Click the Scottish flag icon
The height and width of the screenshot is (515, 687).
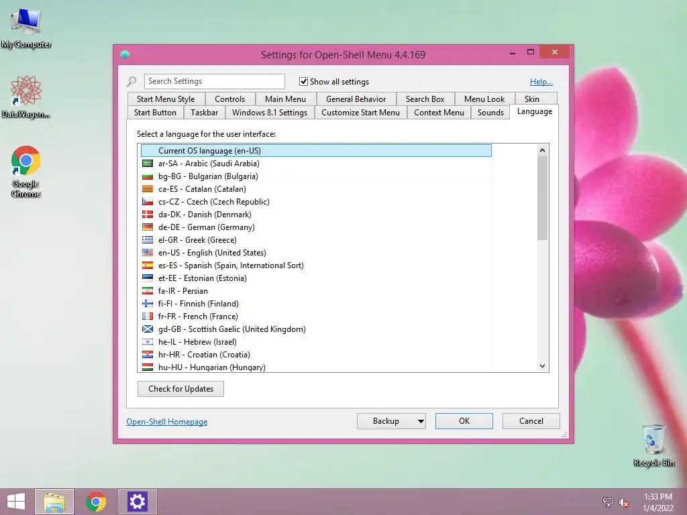[148, 329]
